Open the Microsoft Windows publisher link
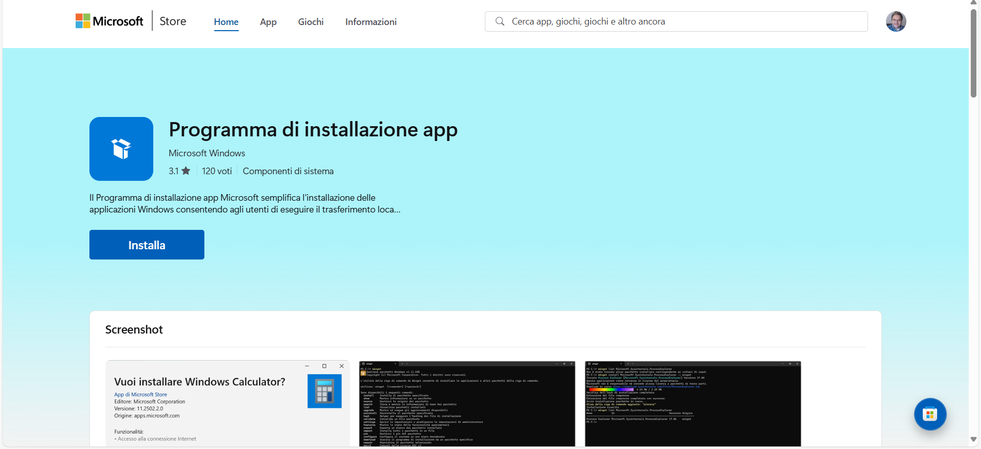 207,153
